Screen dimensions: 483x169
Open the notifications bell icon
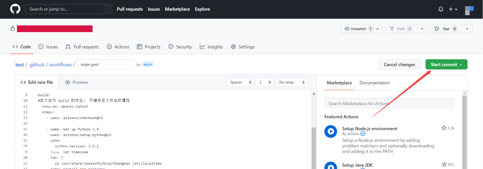pos(441,9)
